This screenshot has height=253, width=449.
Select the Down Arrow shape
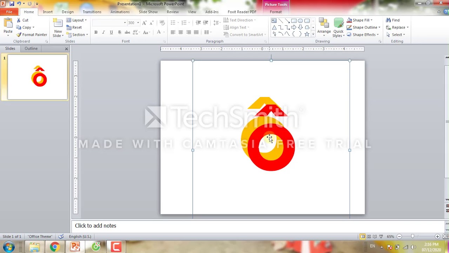click(301, 27)
